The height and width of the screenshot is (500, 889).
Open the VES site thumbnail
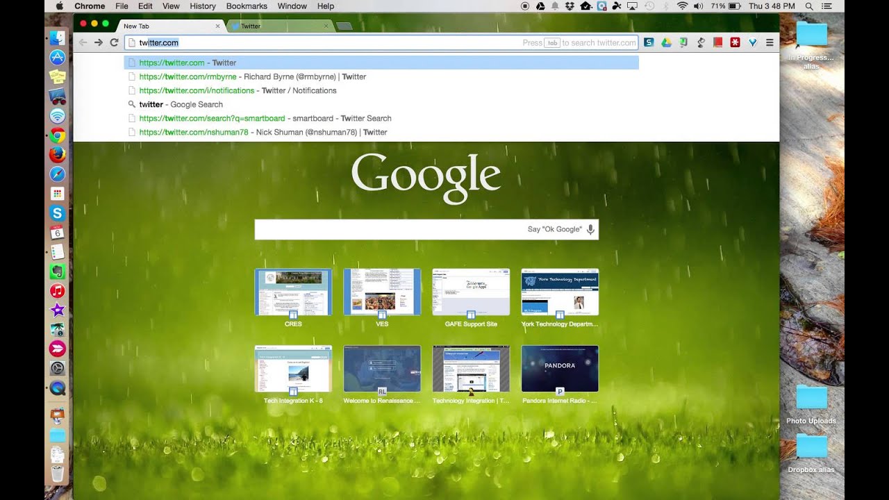click(x=382, y=292)
